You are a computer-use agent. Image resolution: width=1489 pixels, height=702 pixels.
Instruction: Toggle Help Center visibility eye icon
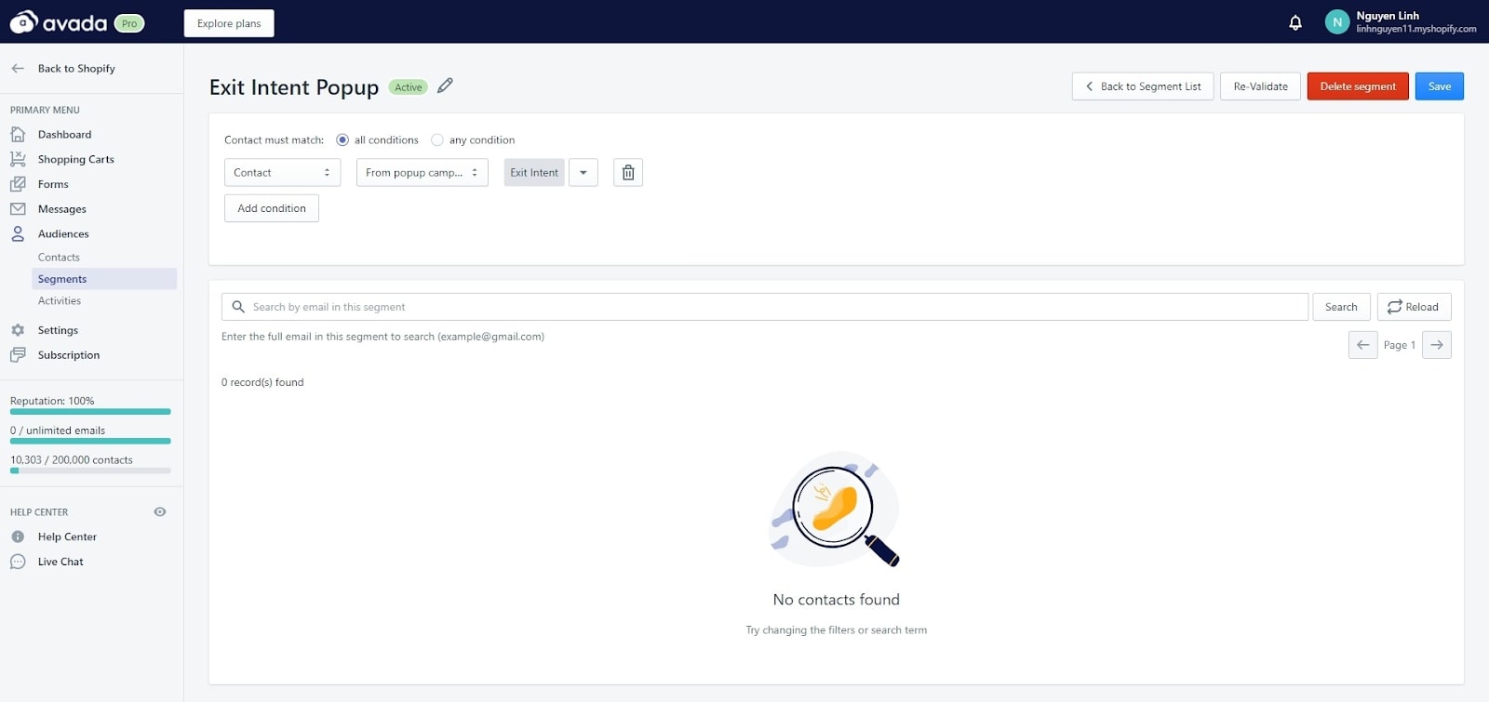point(160,512)
